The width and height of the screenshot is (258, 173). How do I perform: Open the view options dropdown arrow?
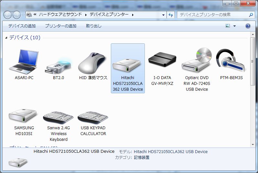(x=234, y=26)
